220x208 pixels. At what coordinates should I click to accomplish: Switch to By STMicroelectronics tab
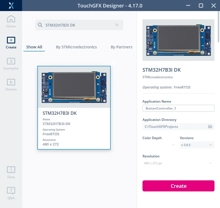(x=76, y=47)
